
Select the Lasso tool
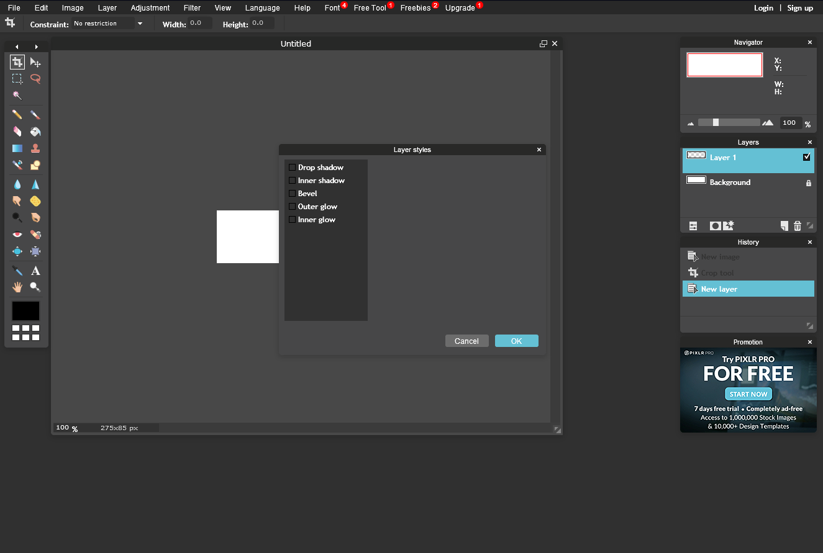(x=35, y=79)
